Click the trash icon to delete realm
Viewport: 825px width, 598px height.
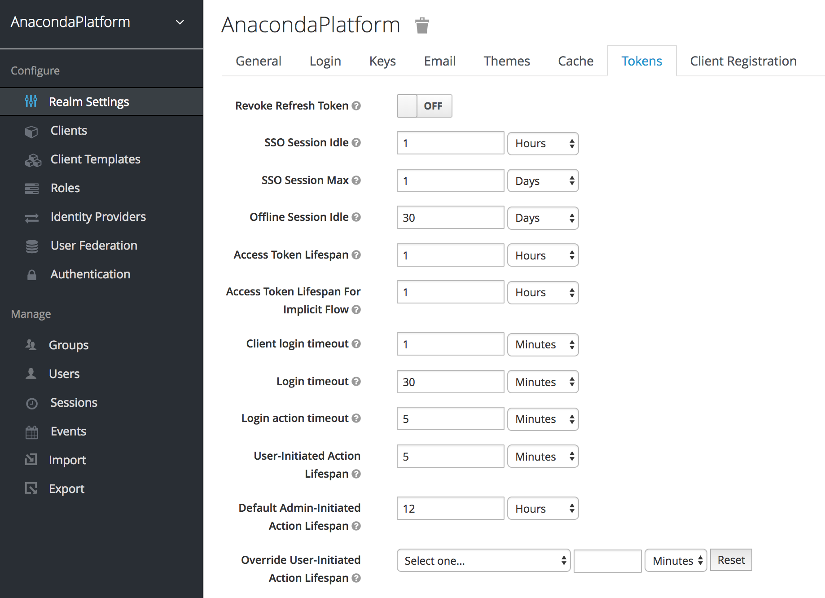pyautogui.click(x=422, y=26)
